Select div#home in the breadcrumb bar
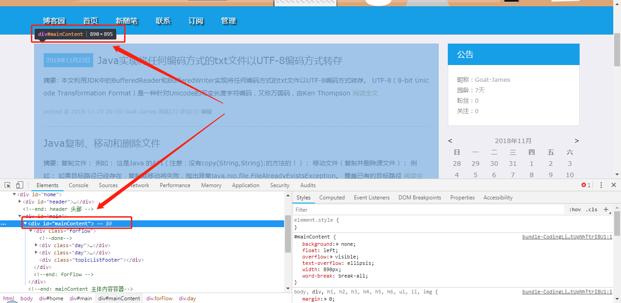Screen dimensions: 621x303 tap(50, 298)
